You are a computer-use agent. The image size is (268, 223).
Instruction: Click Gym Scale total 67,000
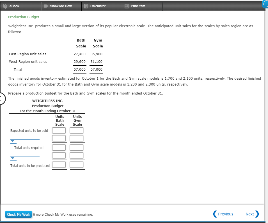pyautogui.click(x=97, y=69)
